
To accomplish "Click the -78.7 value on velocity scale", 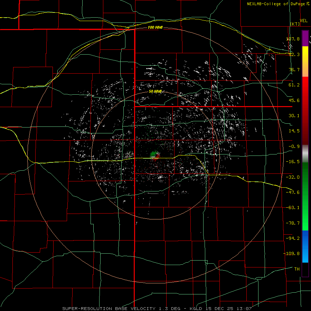I will [x=293, y=223].
